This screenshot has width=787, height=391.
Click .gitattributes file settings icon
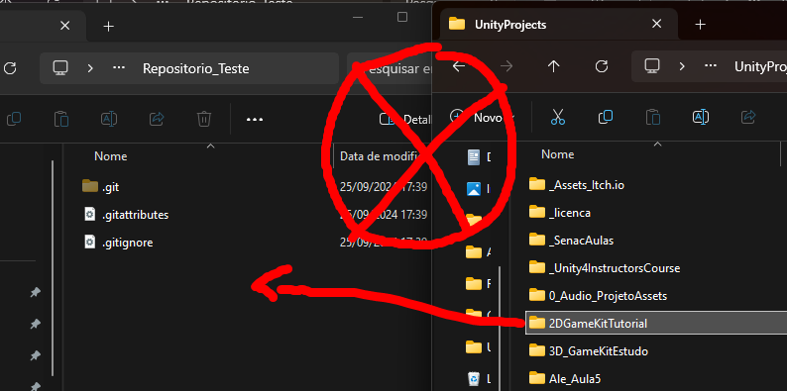(x=90, y=215)
